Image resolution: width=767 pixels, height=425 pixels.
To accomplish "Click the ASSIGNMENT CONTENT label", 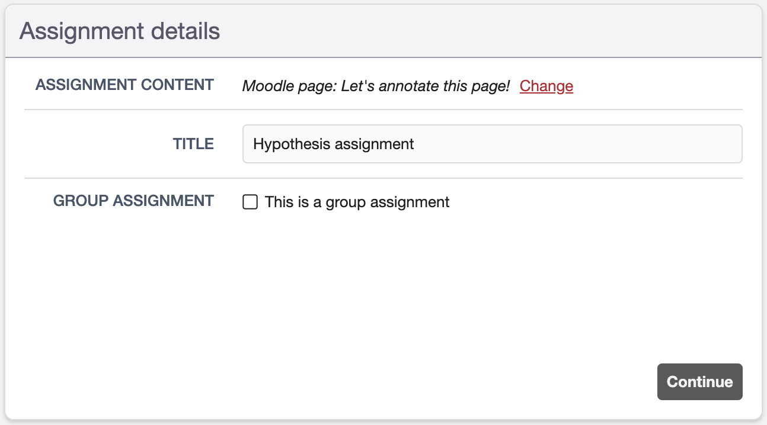I will coord(124,85).
